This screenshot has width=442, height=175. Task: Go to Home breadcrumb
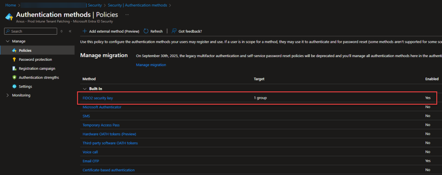10,5
